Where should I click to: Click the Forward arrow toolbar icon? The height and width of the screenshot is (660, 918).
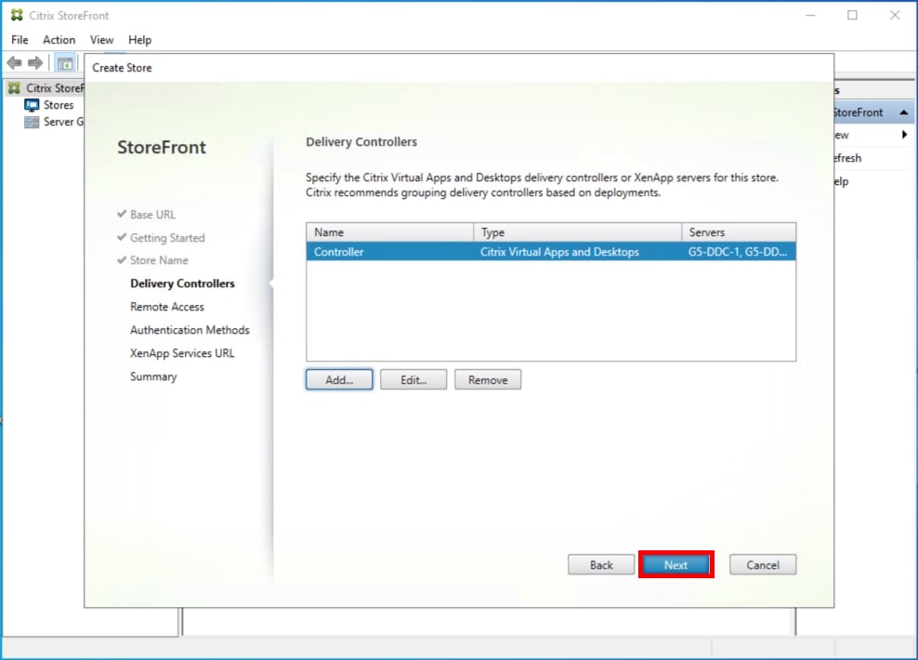click(35, 62)
